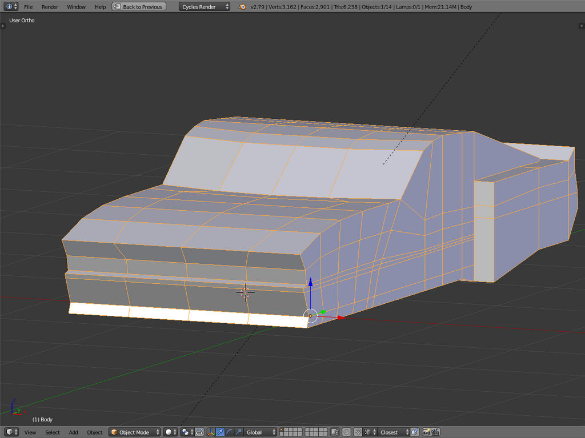Select the rotate manipulator icon

(x=229, y=432)
